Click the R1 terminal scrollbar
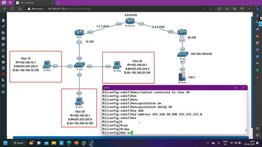This screenshot has width=262, height=147. (246, 130)
